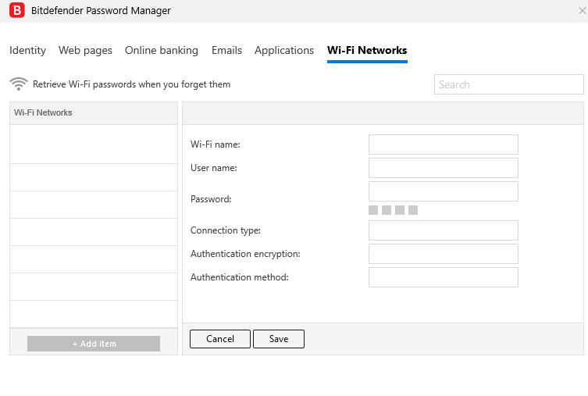Click the Add item button
Viewport: 588px width, 396px height.
click(x=94, y=344)
